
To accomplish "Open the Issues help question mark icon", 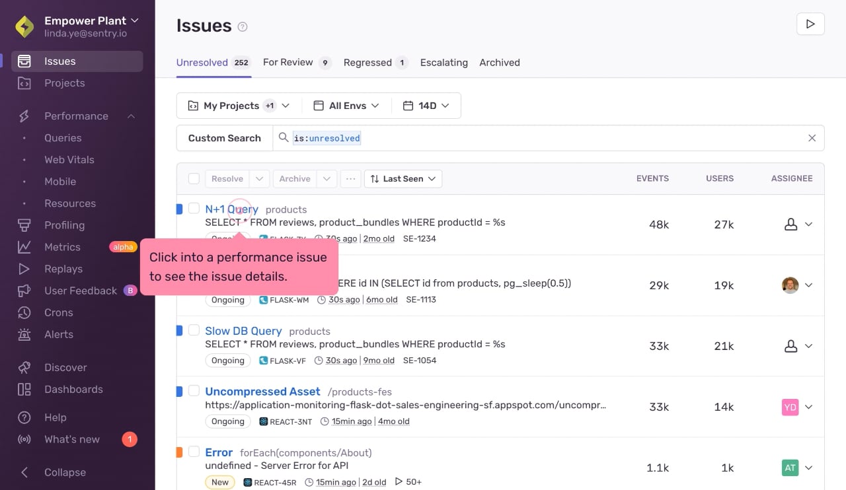I will point(243,27).
